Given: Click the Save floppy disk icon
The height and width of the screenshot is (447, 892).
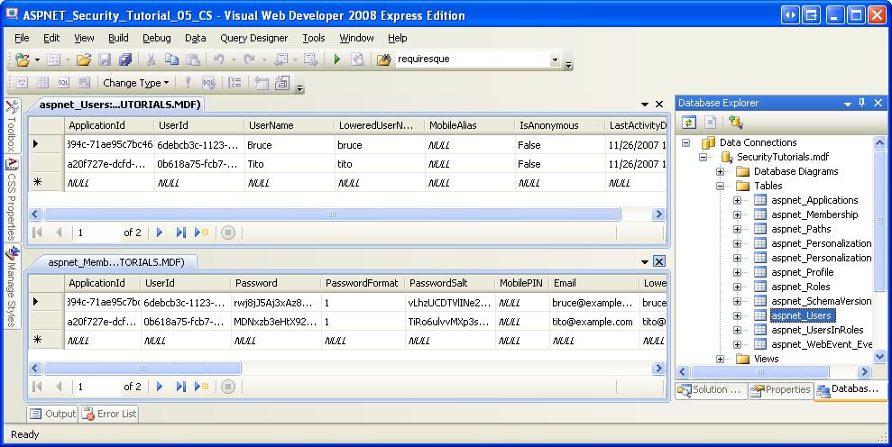Looking at the screenshot, I should [x=105, y=59].
